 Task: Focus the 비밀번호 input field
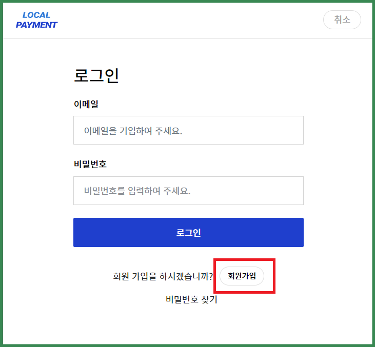point(188,191)
